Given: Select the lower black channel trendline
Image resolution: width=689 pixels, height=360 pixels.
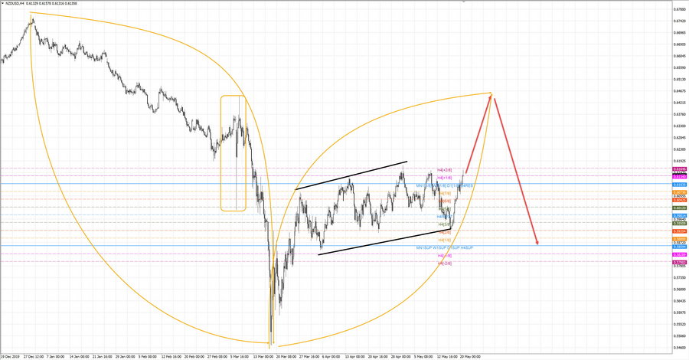Looking at the screenshot, I should pos(384,242).
